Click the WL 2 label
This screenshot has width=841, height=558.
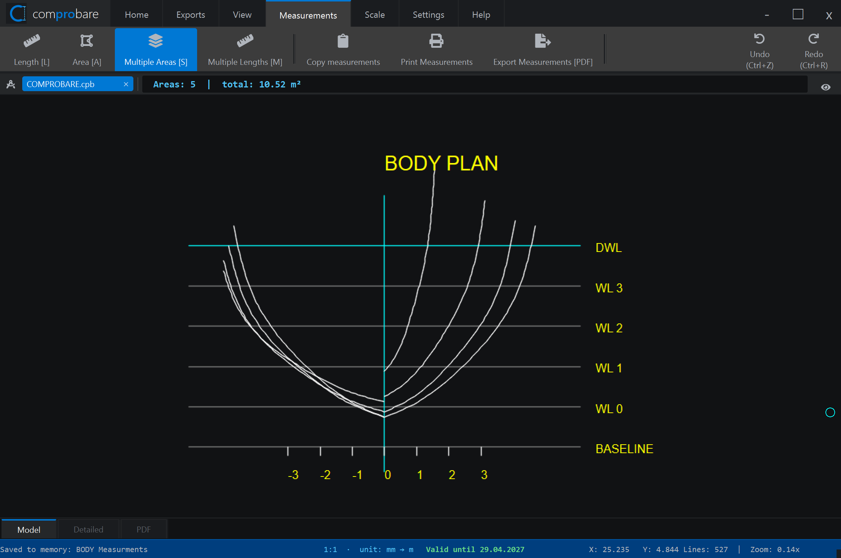[609, 328]
